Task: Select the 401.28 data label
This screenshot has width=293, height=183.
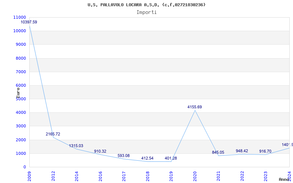Action: coord(171,158)
